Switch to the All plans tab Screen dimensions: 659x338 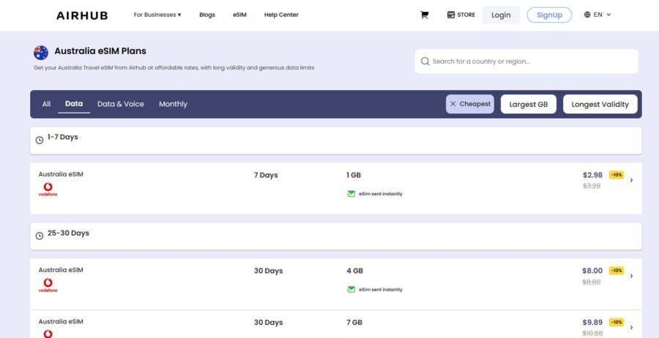[x=46, y=104]
